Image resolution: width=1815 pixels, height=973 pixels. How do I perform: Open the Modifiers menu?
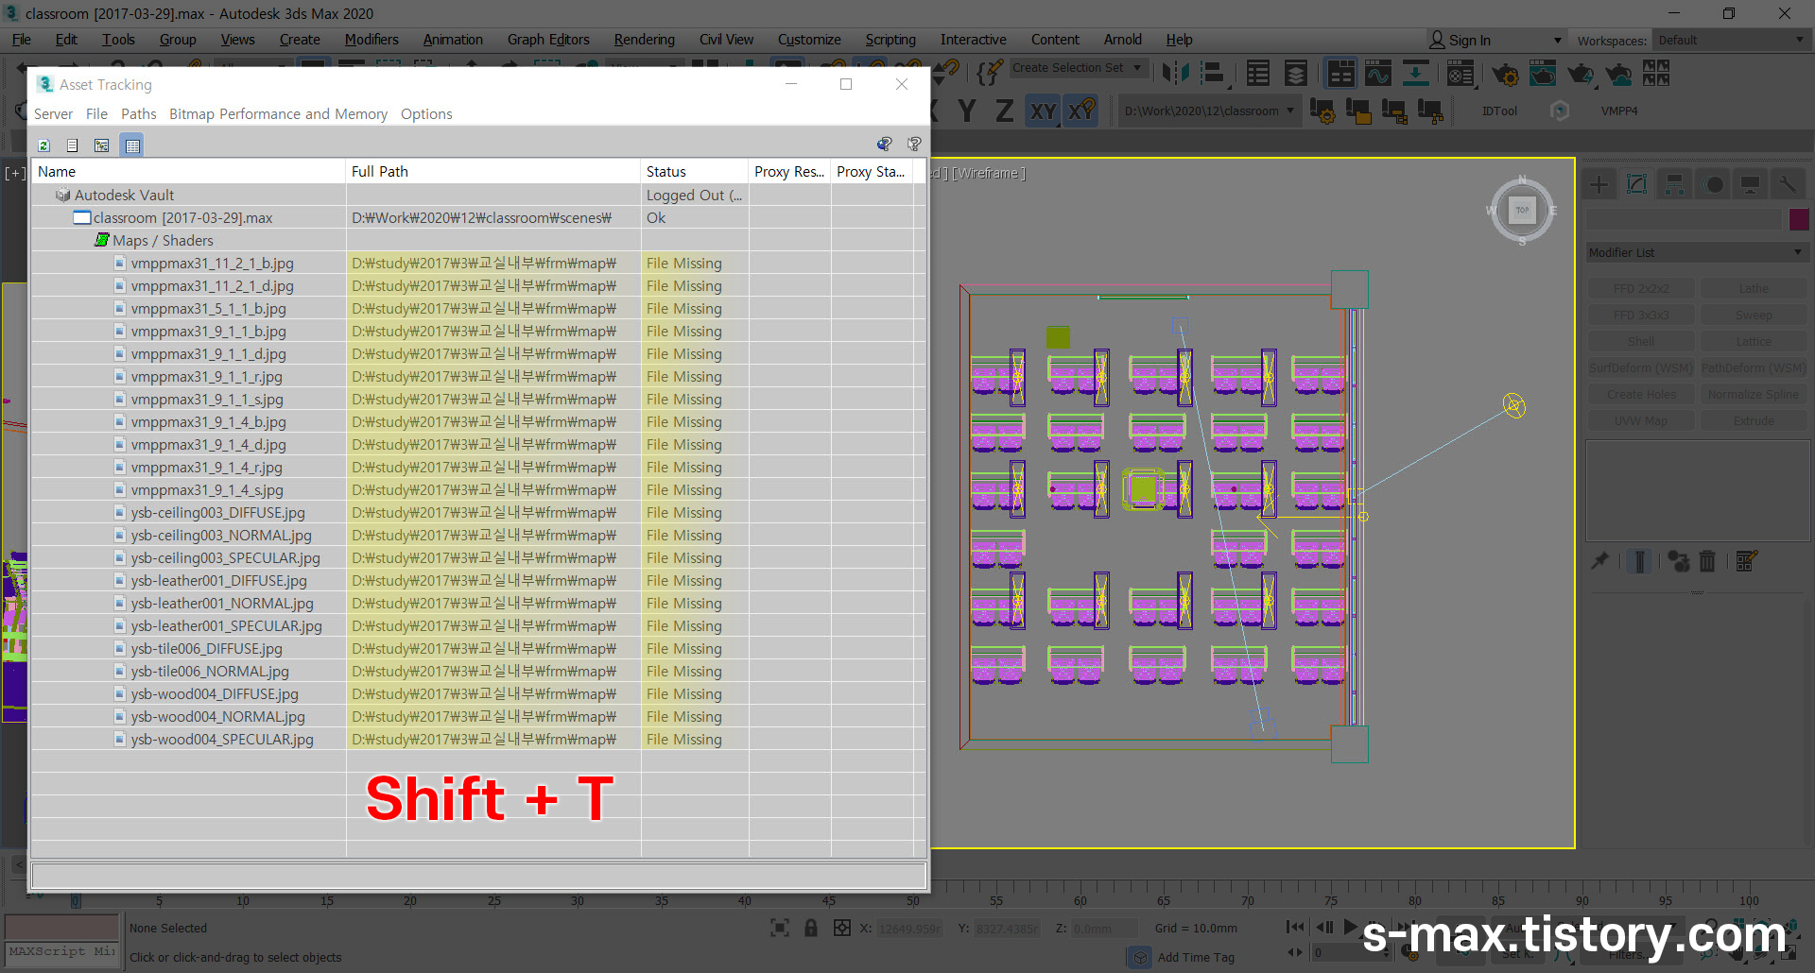(372, 40)
